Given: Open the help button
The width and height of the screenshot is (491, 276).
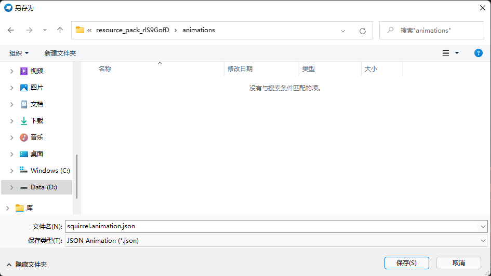Looking at the screenshot, I should point(478,53).
